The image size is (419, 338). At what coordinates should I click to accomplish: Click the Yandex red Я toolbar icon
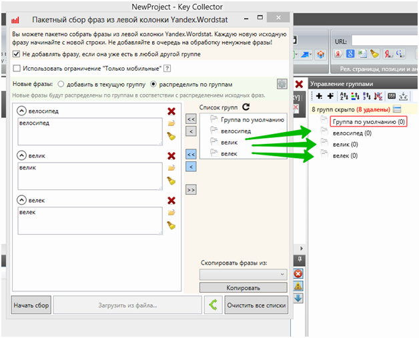point(338,54)
